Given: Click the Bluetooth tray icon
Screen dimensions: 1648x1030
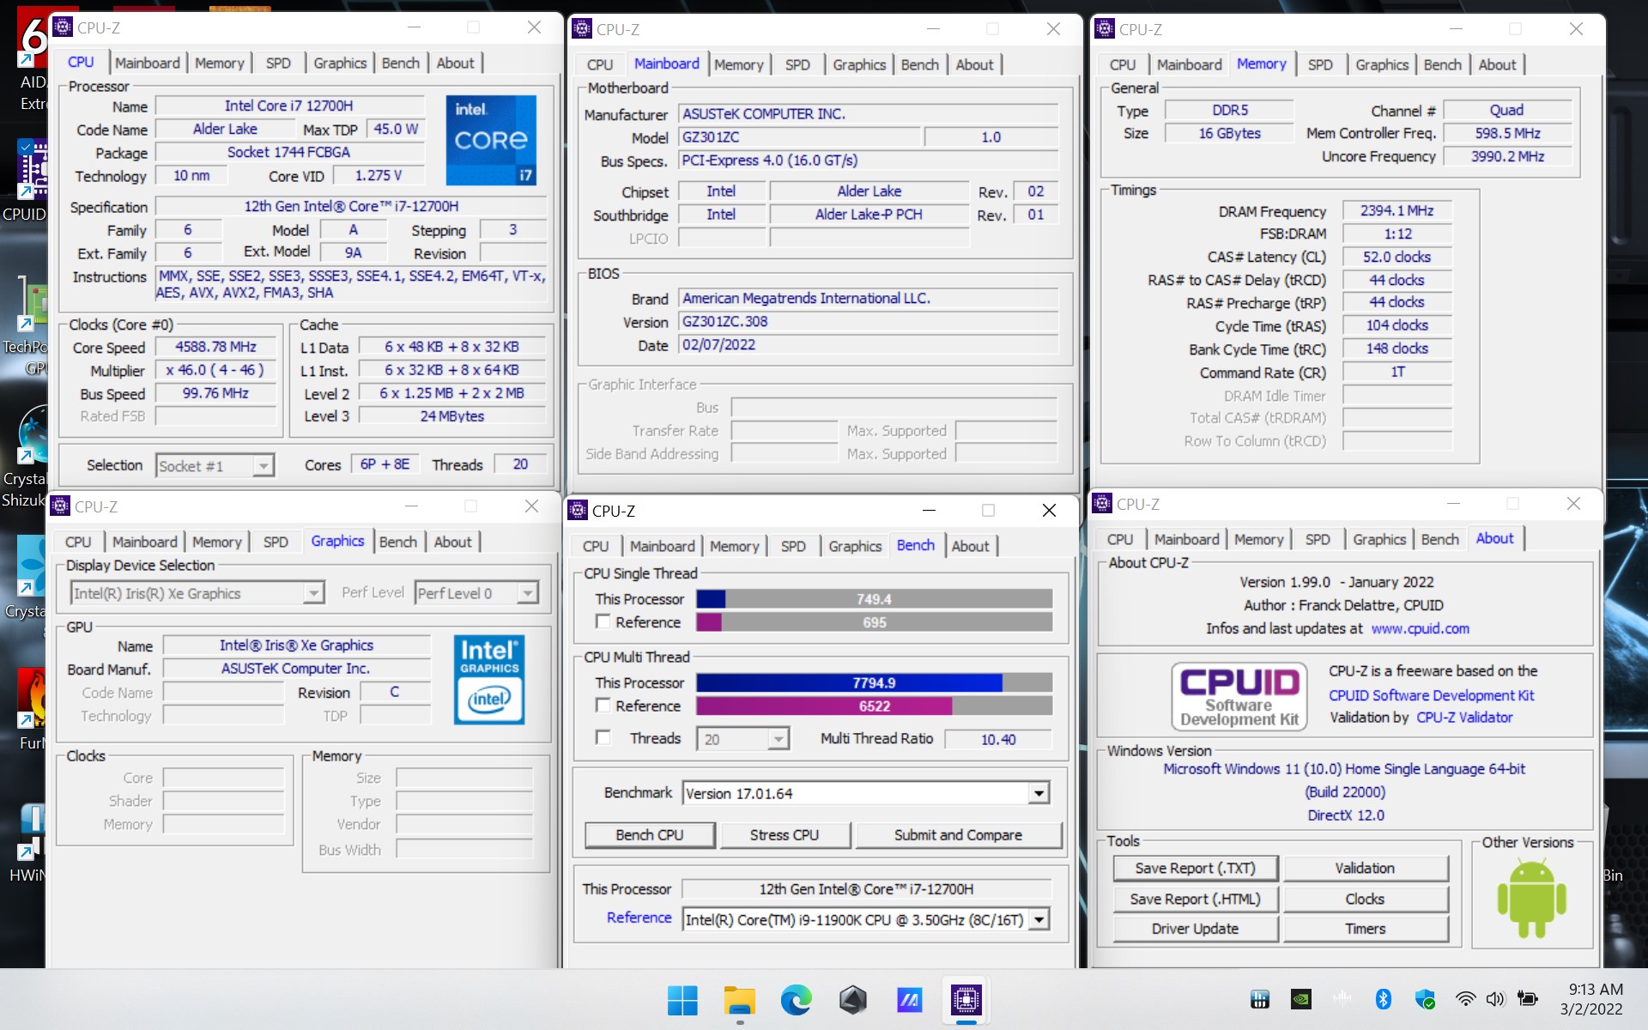Looking at the screenshot, I should tap(1383, 999).
